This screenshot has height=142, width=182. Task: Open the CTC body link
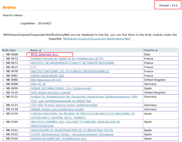34,67
